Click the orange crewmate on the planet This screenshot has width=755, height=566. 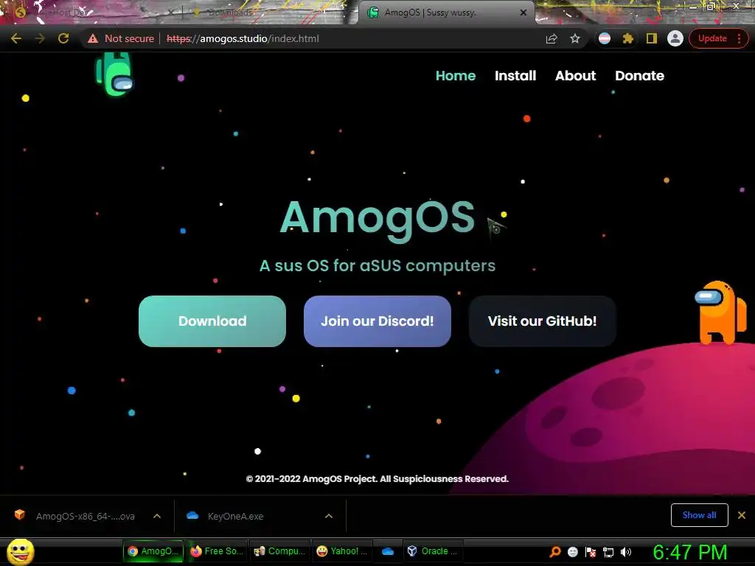point(720,312)
